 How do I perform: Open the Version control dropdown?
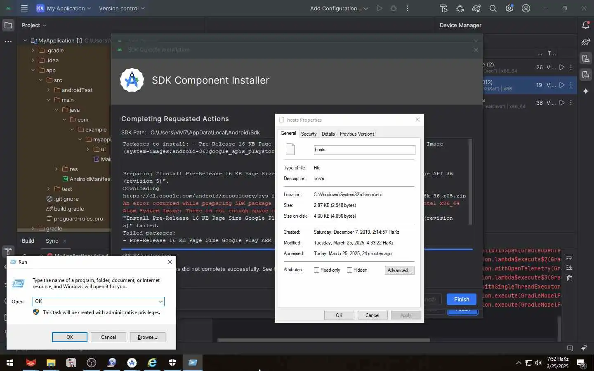tap(122, 8)
